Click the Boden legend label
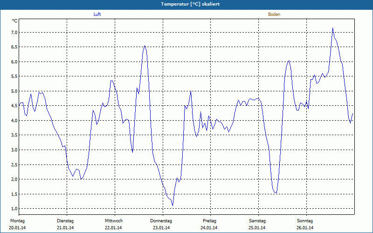This screenshot has width=373, height=233. (274, 14)
